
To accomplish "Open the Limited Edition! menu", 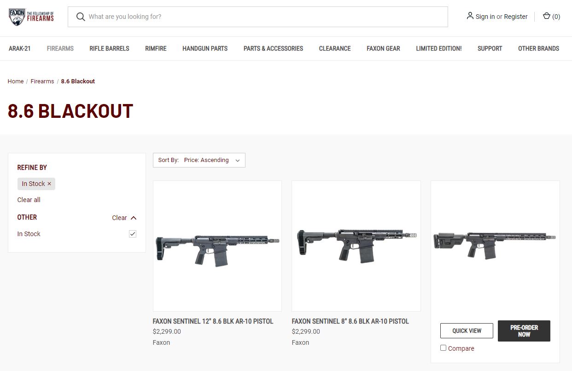I will 438,48.
